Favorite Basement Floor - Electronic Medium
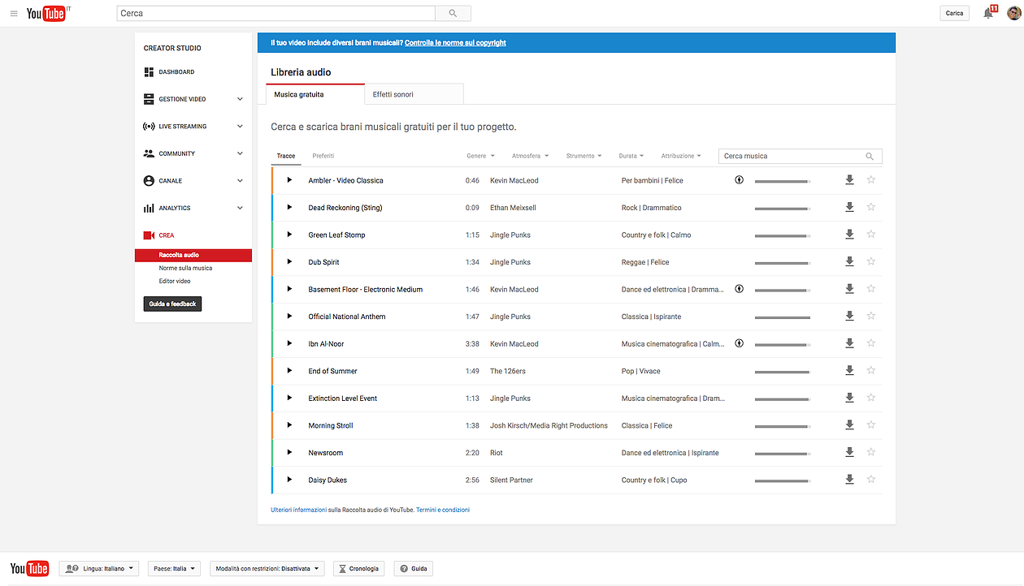Screen dimensions: 1024x586 click(871, 289)
